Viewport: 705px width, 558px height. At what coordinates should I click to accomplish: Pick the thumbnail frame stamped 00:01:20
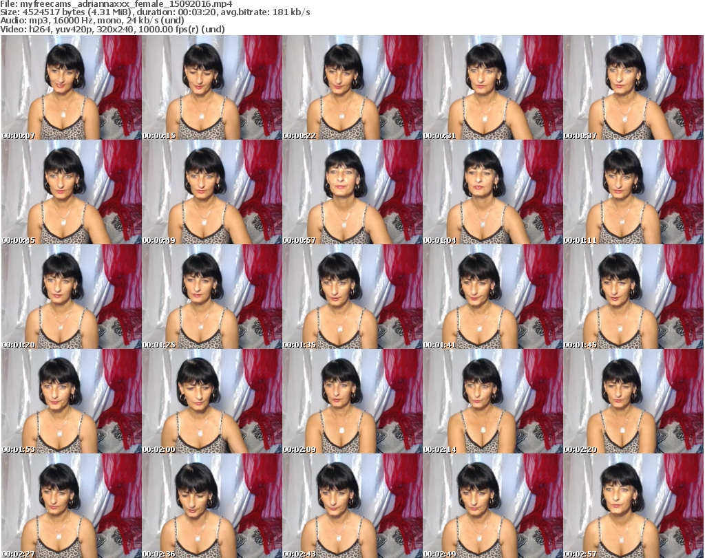pyautogui.click(x=72, y=297)
